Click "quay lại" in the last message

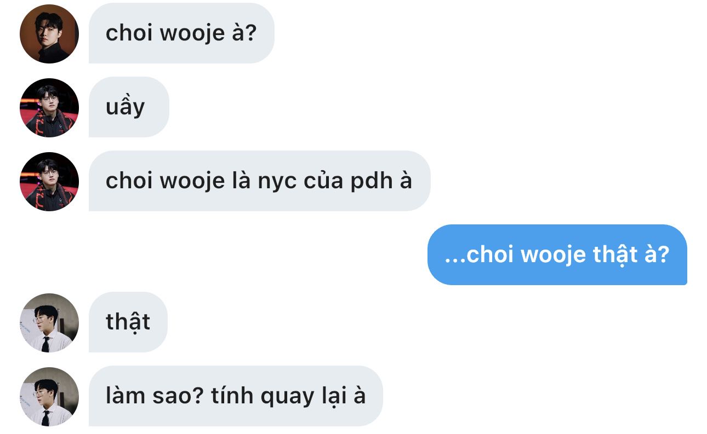(x=304, y=397)
